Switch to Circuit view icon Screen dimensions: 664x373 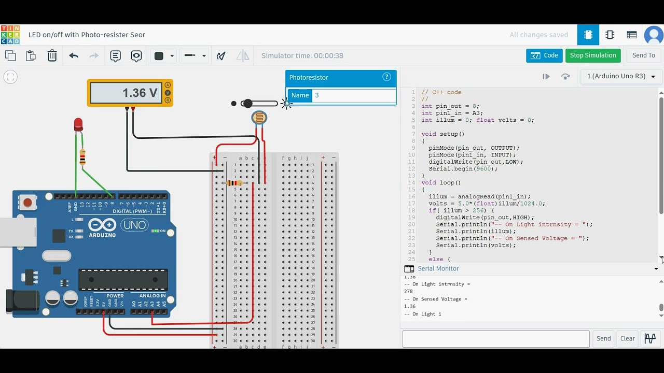coord(588,35)
